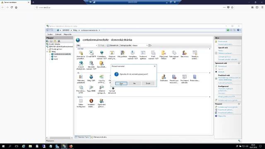Open the SERVER01 breadcrumb segment
This screenshot has width=265, height=149.
(x=66, y=30)
